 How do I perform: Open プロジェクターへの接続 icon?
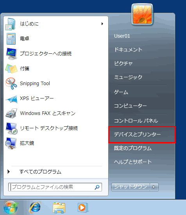pyautogui.click(x=12, y=54)
